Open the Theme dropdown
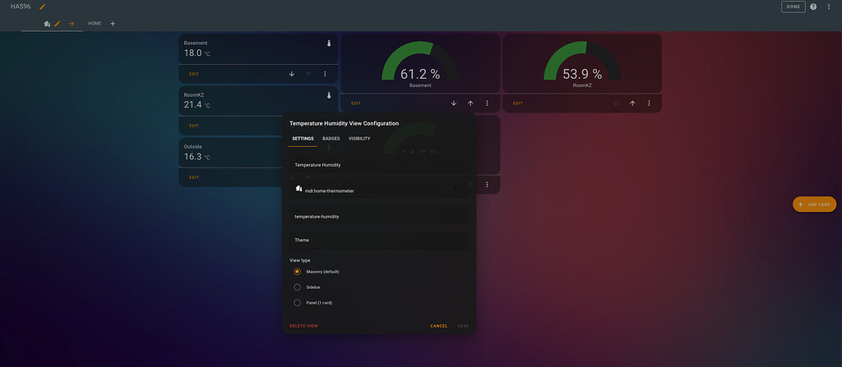The height and width of the screenshot is (367, 842). tap(378, 240)
